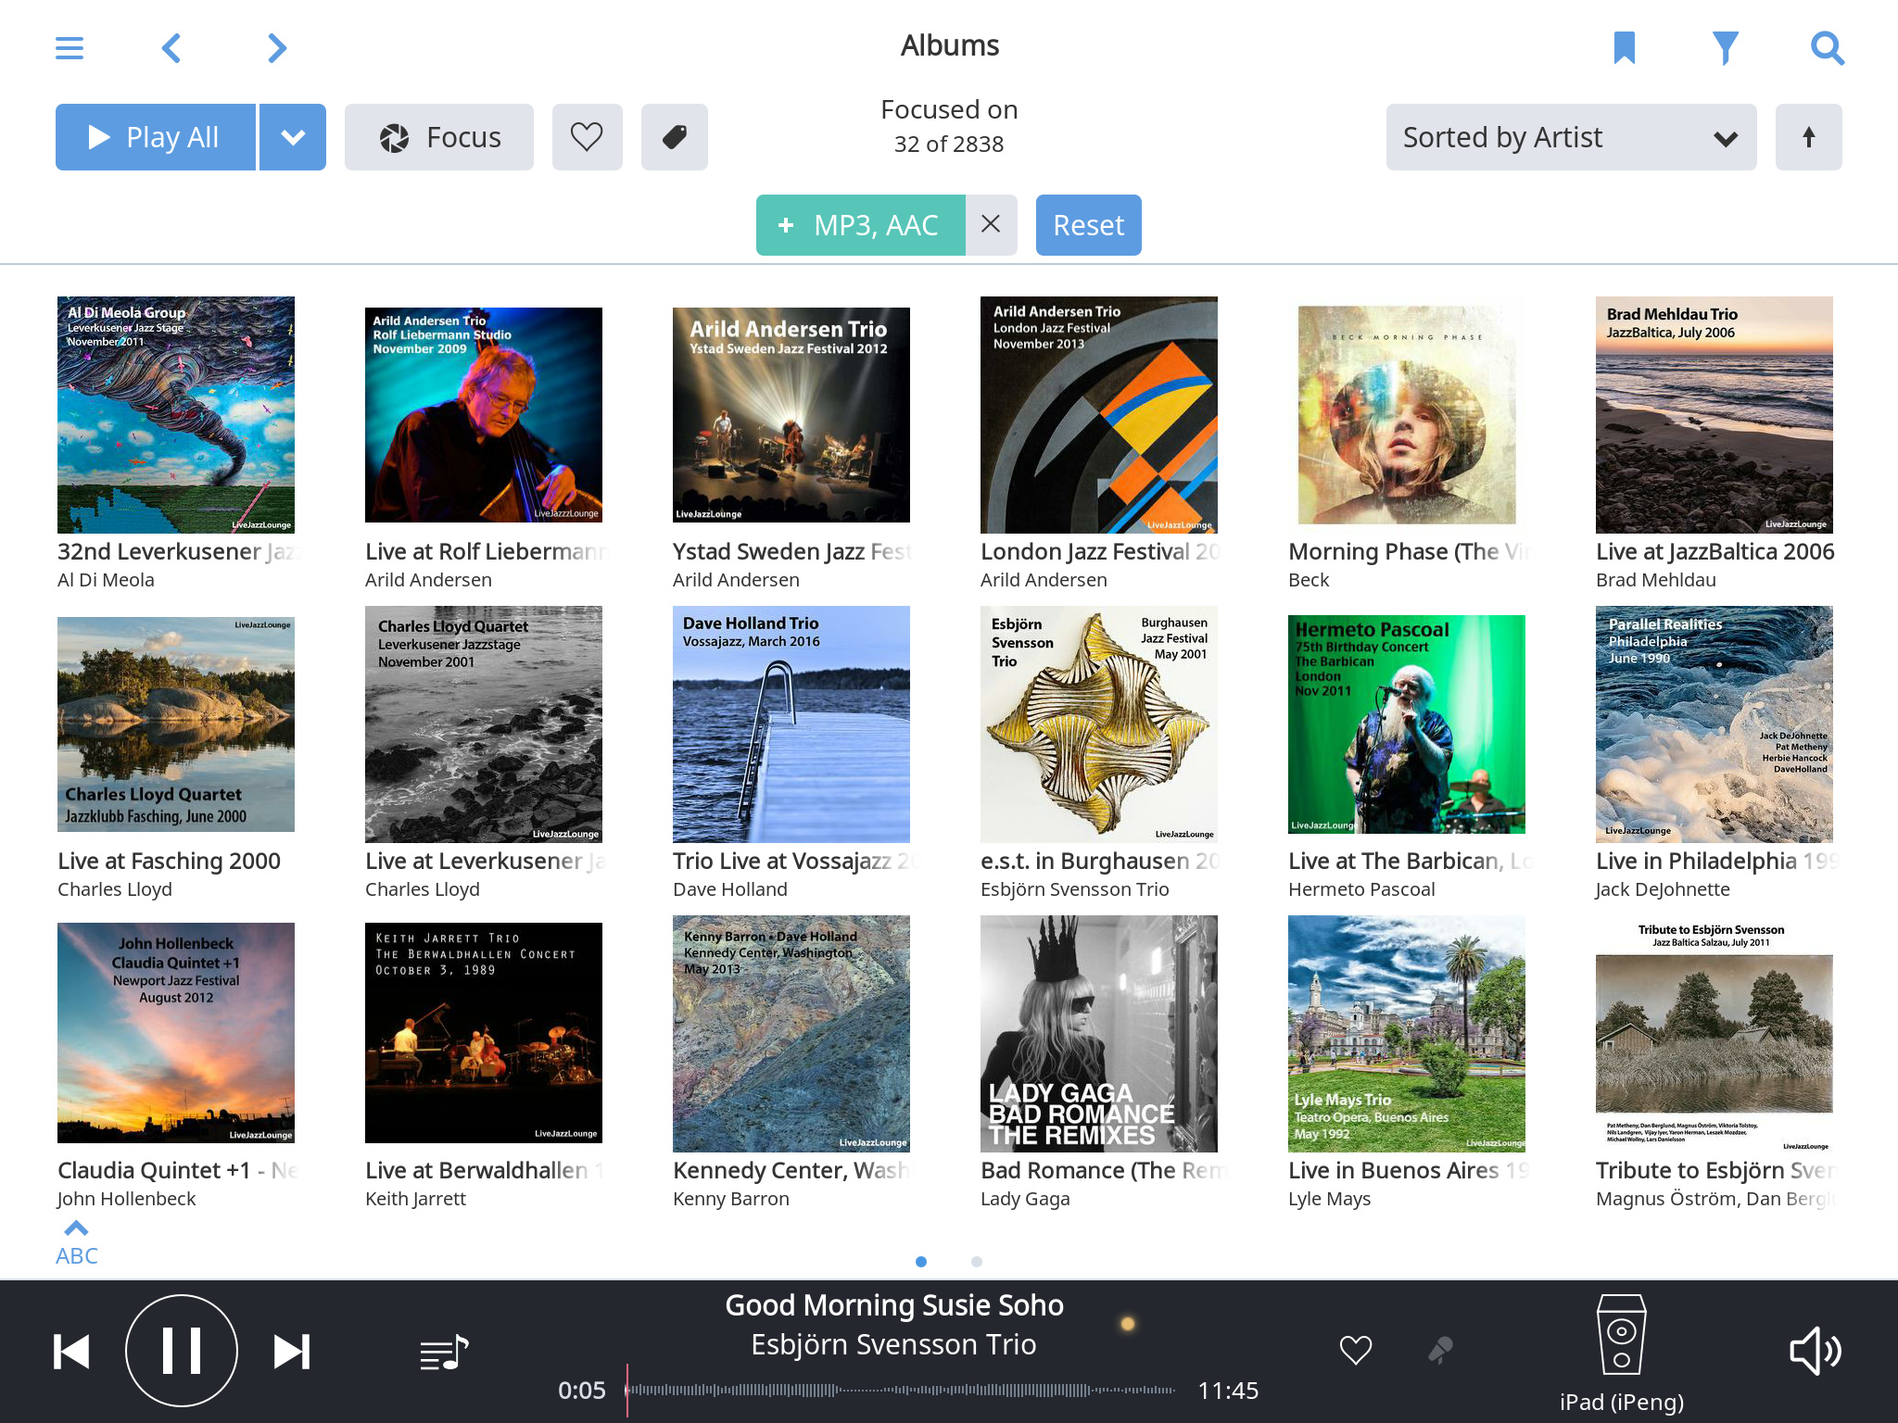1898x1423 pixels.
Task: Open Live at Fasching 2000 album cover
Action: pyautogui.click(x=176, y=724)
